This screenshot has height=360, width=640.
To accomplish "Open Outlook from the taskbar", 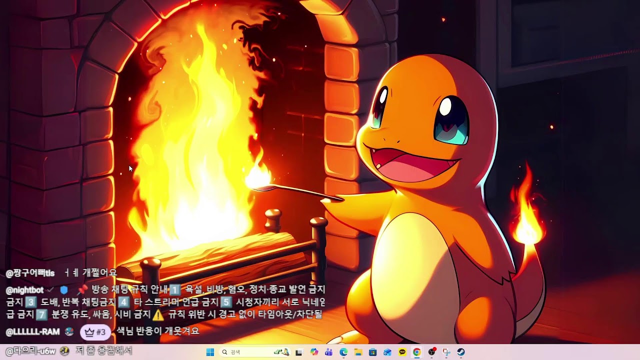I will [387, 352].
